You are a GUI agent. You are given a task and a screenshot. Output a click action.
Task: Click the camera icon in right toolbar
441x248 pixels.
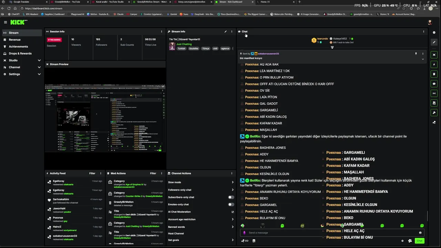coord(434,103)
